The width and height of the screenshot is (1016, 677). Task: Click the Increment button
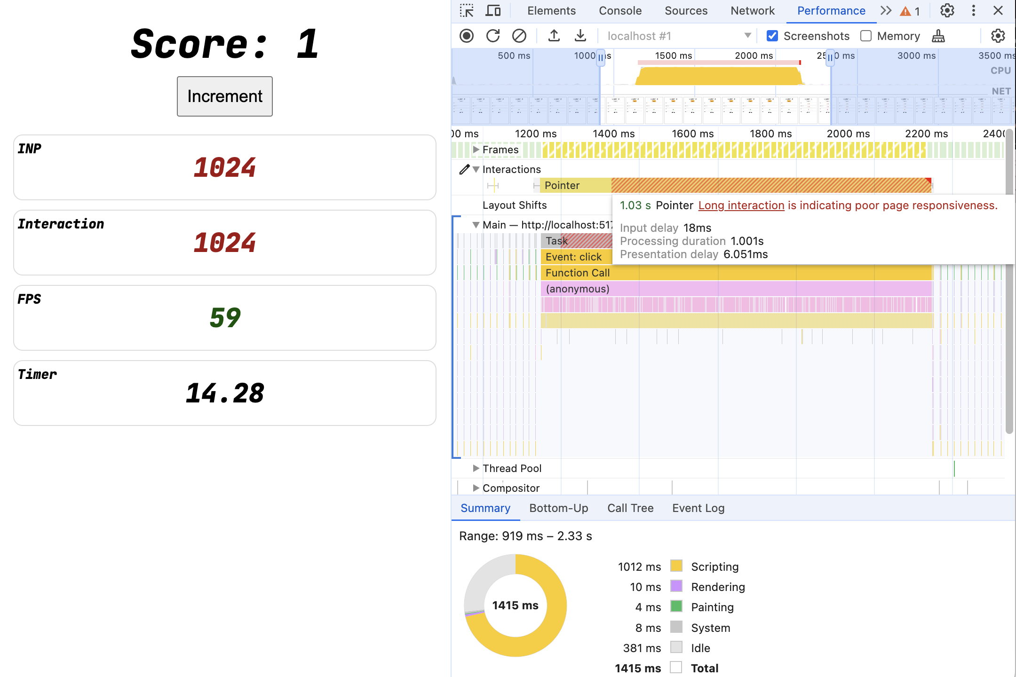224,96
